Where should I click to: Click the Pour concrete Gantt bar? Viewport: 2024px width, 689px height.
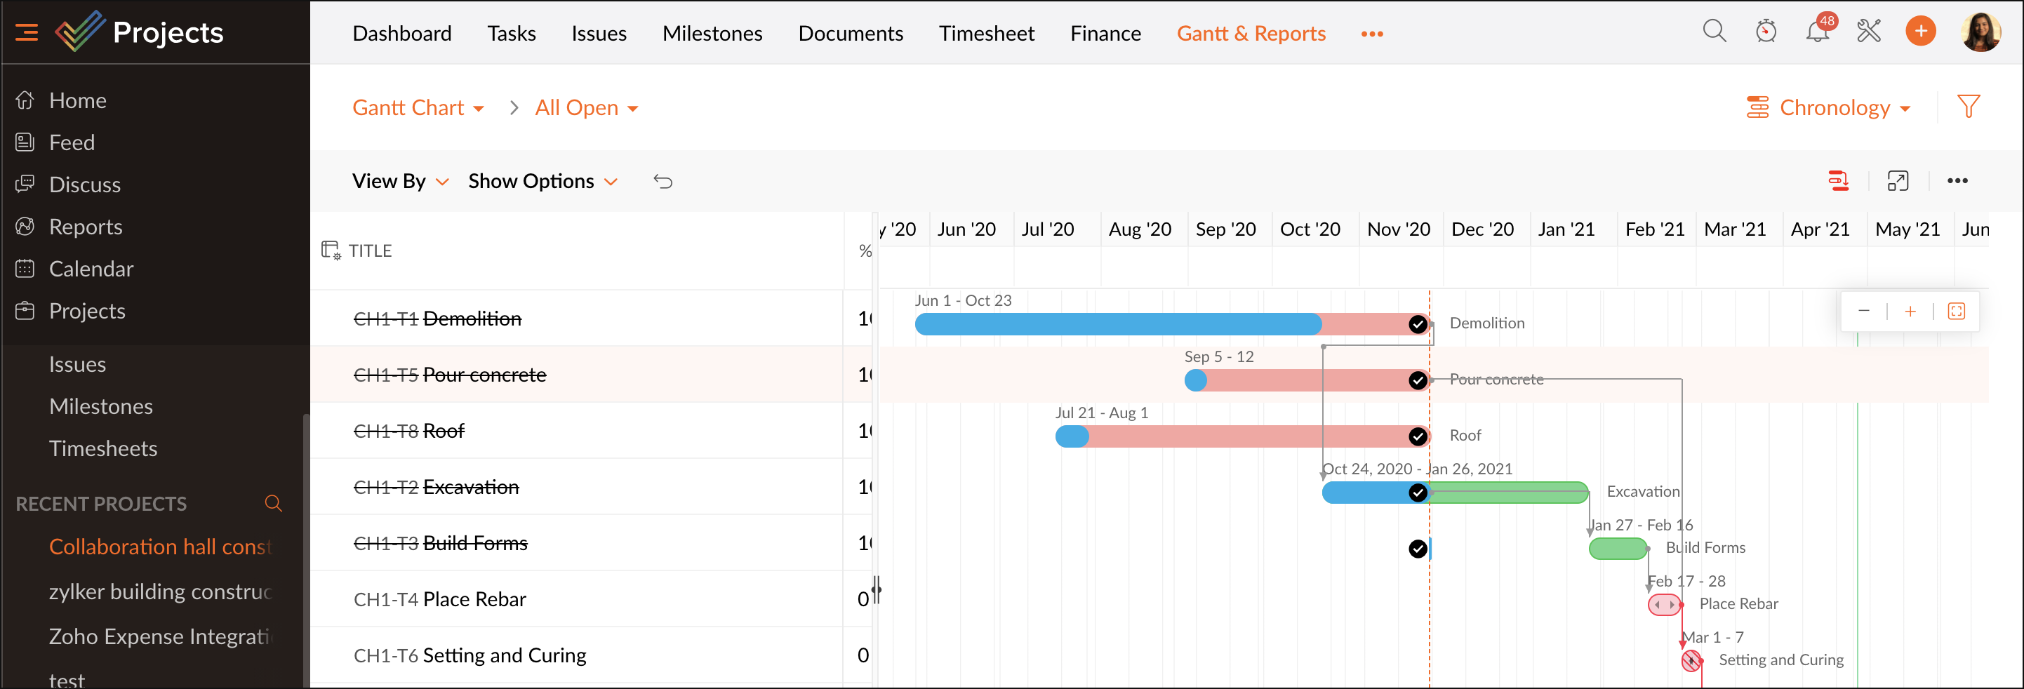click(1306, 380)
